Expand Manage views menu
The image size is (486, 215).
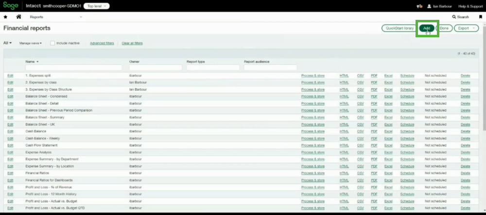pos(30,43)
